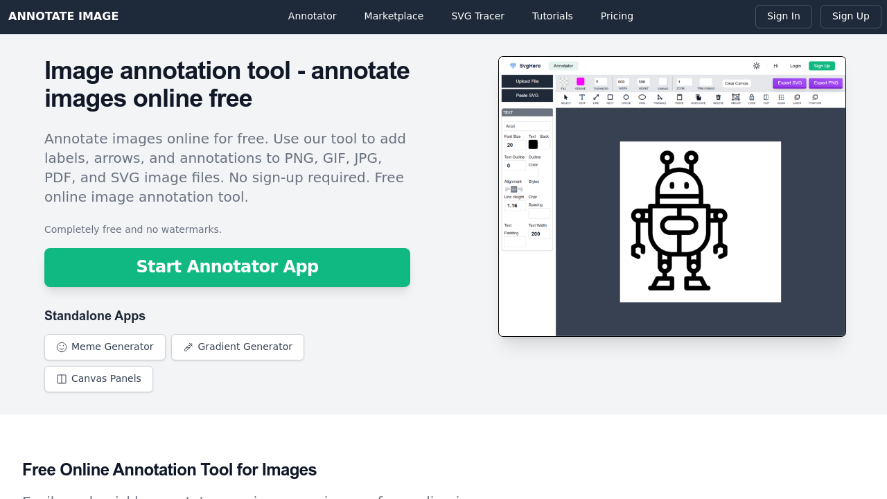Enable center text alignment

[x=514, y=189]
